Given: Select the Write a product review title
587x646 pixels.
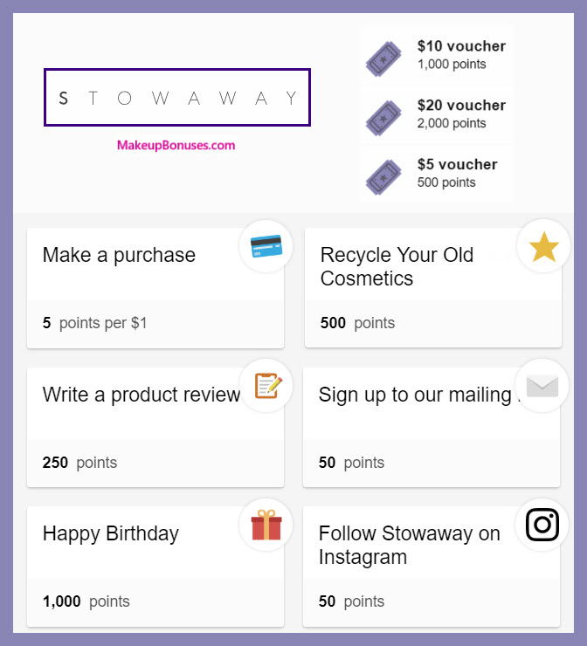Looking at the screenshot, I should click(x=142, y=395).
